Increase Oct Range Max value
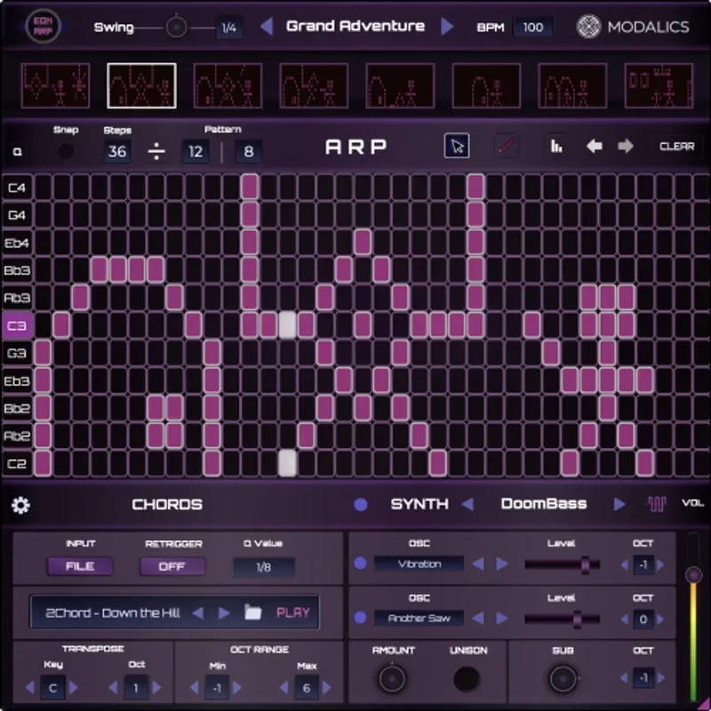The image size is (711, 711). point(327,688)
